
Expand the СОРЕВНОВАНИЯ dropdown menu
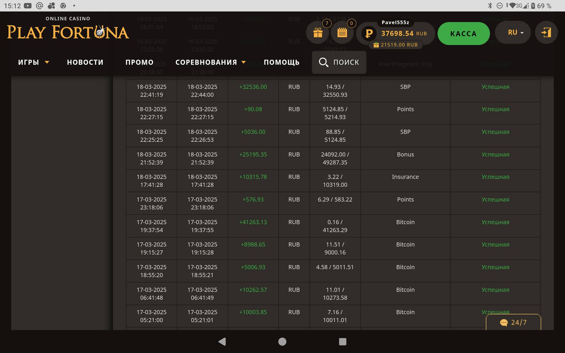pyautogui.click(x=210, y=62)
